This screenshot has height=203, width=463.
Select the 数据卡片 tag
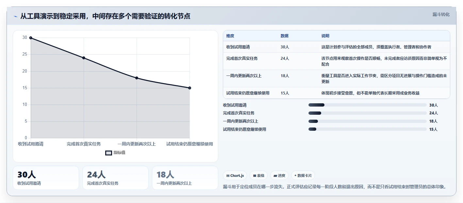pos(303,176)
